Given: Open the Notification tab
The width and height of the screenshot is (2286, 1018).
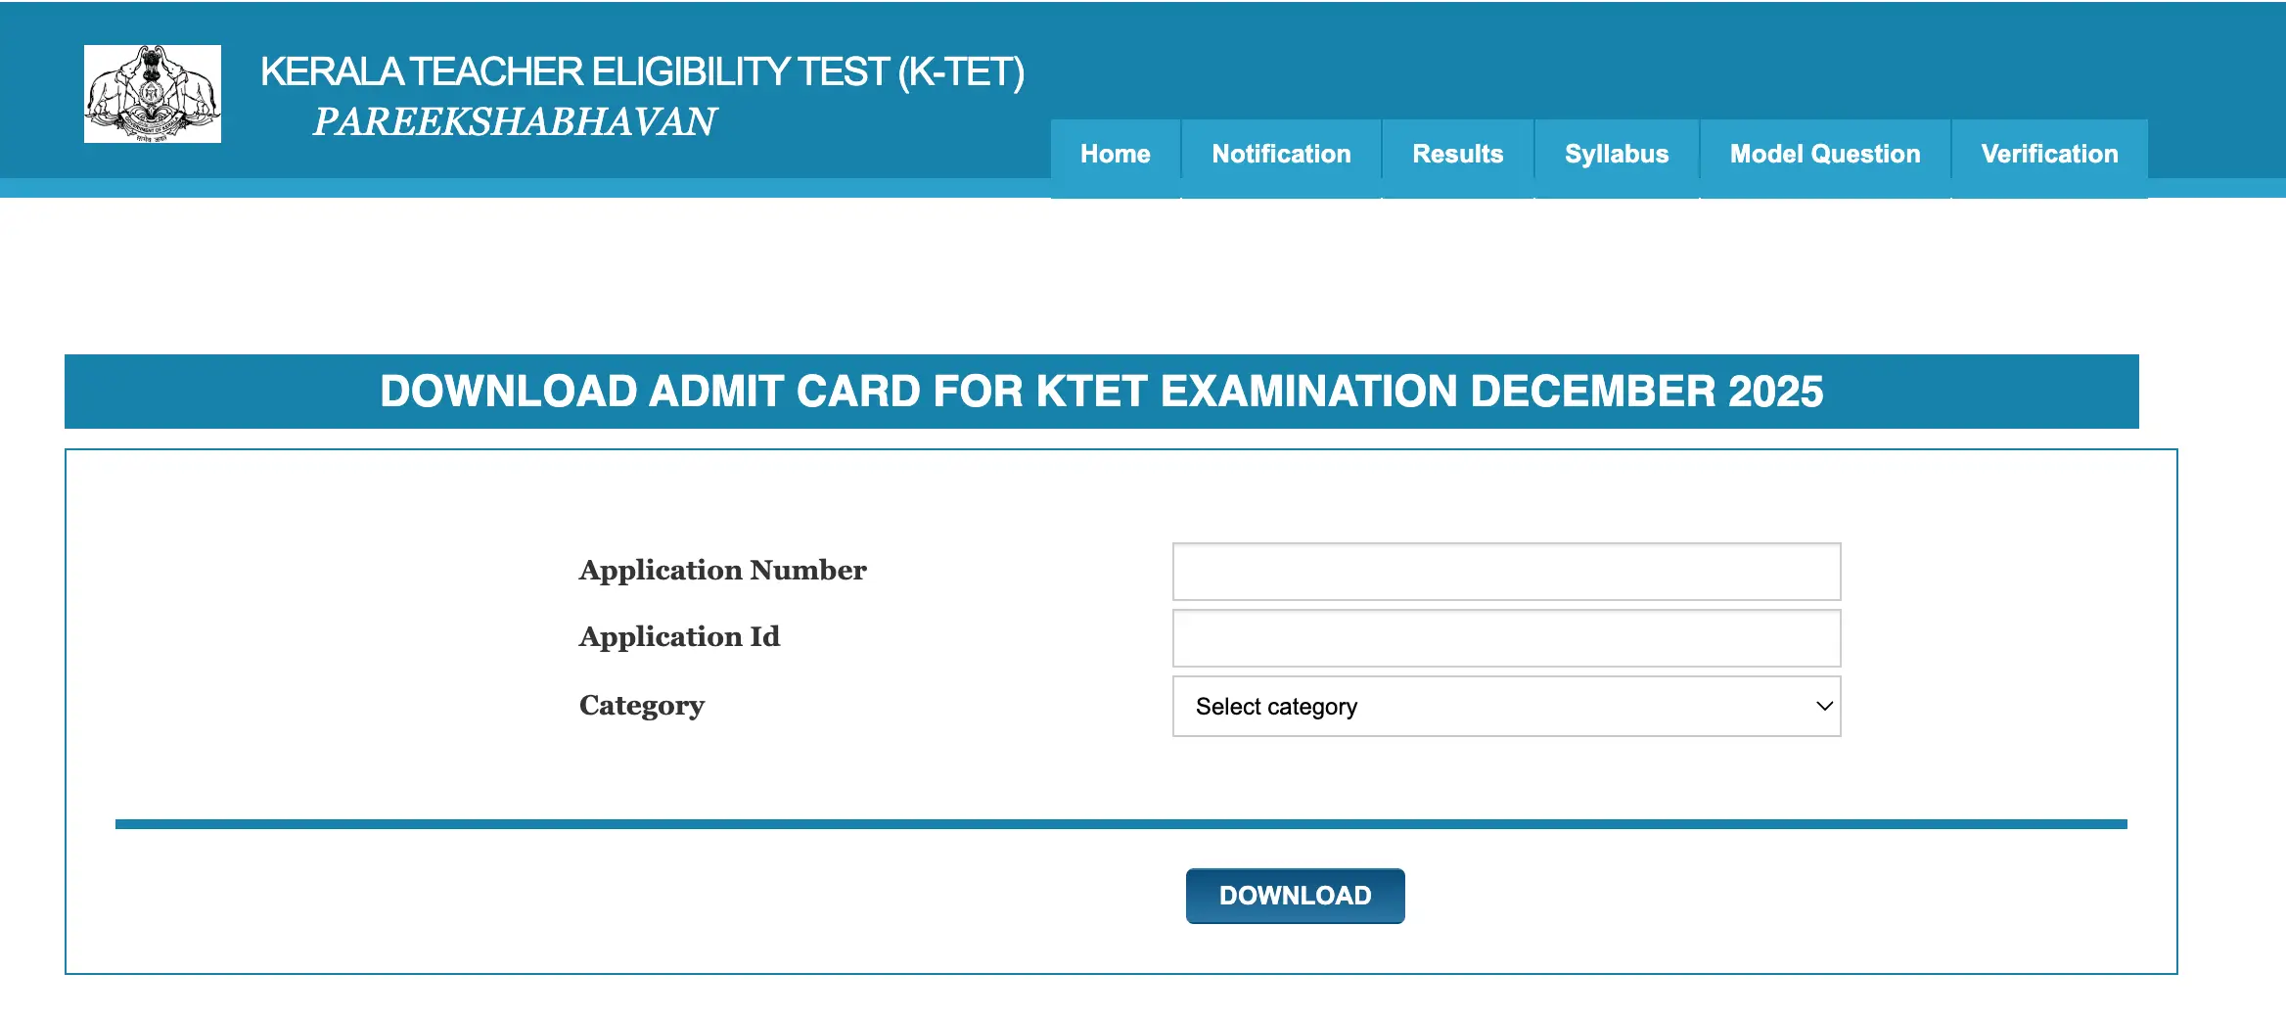Looking at the screenshot, I should click(x=1280, y=154).
